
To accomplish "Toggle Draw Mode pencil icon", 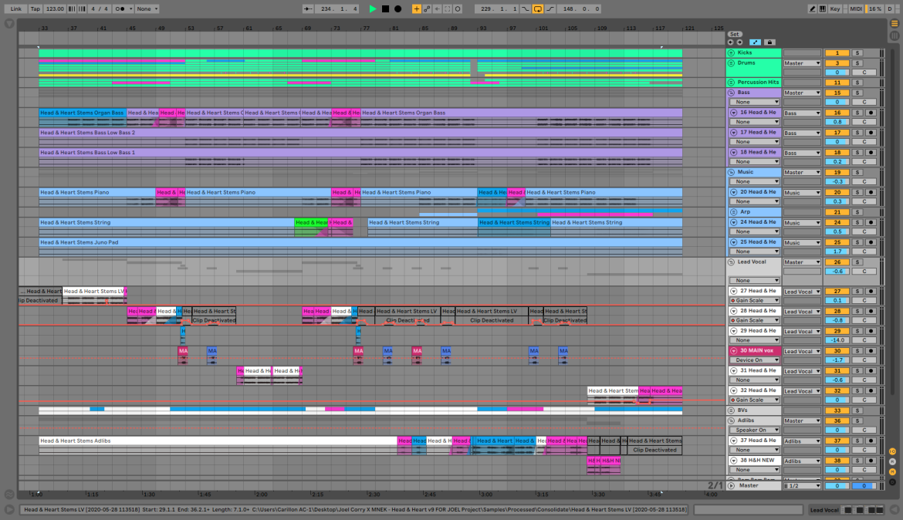I will pyautogui.click(x=812, y=8).
